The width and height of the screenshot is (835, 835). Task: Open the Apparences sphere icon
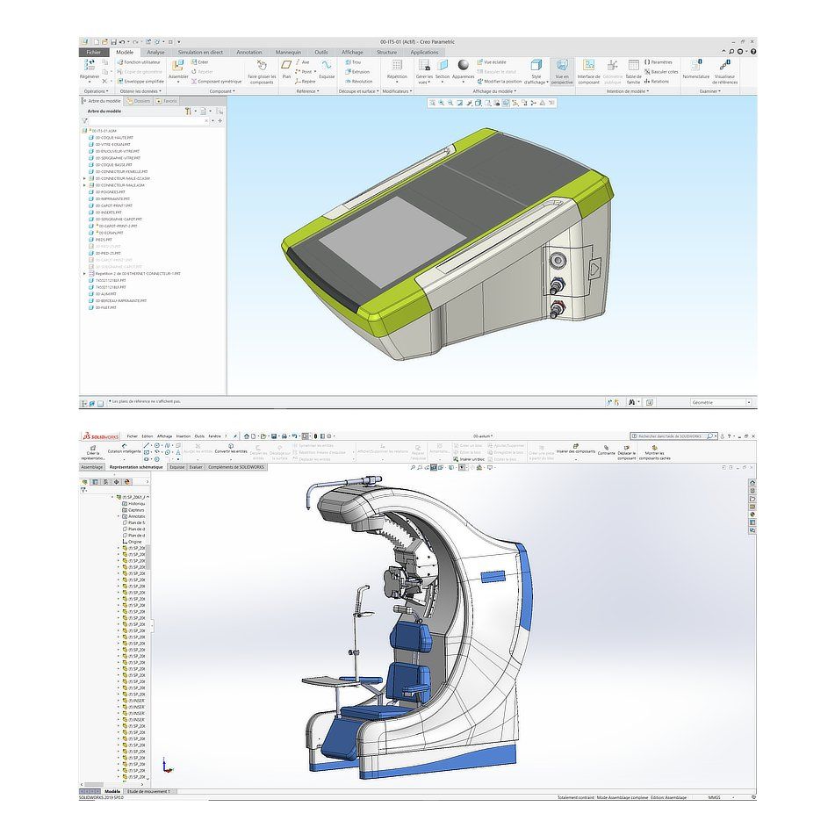click(x=463, y=65)
